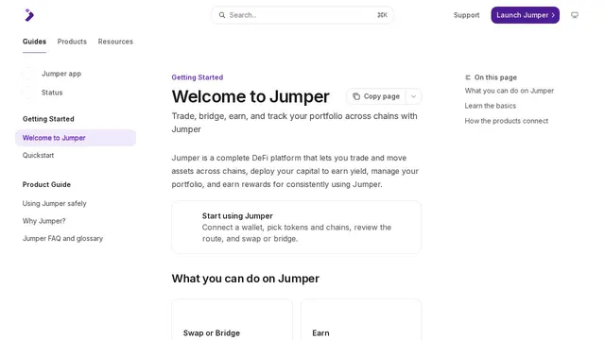Jump to How the products connect section

click(x=507, y=121)
